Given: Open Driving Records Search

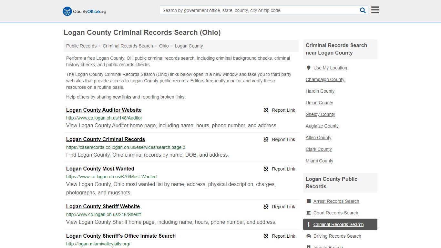Looking at the screenshot, I should point(337,236).
